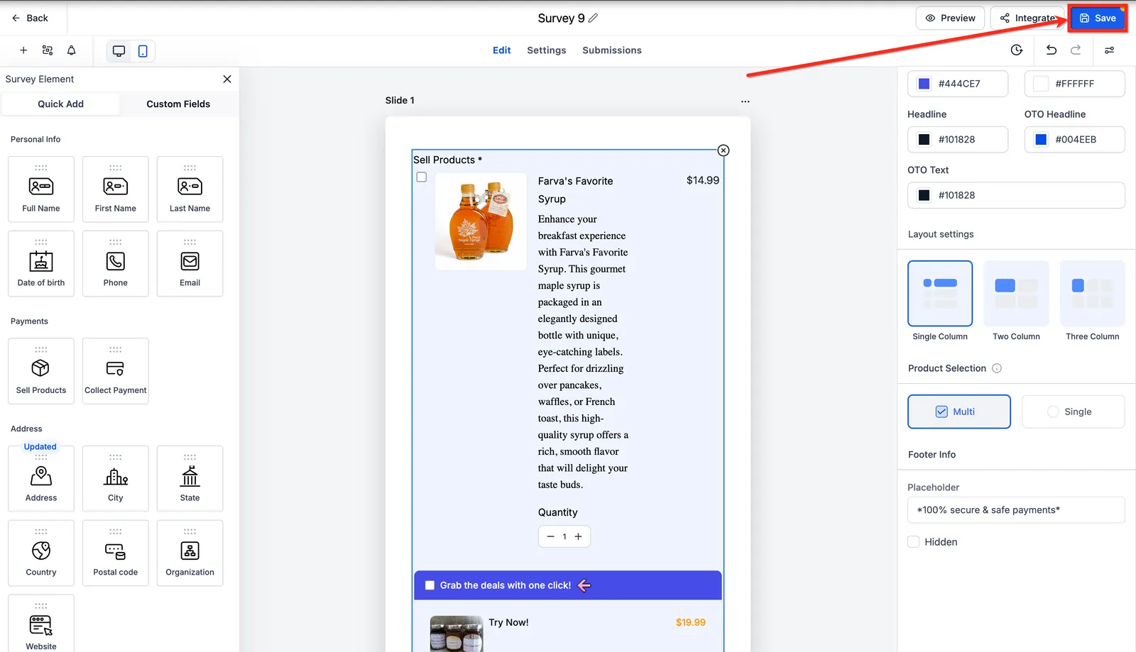This screenshot has width=1136, height=652.
Task: Change the #FFFFFF color swatch
Action: 1041,84
